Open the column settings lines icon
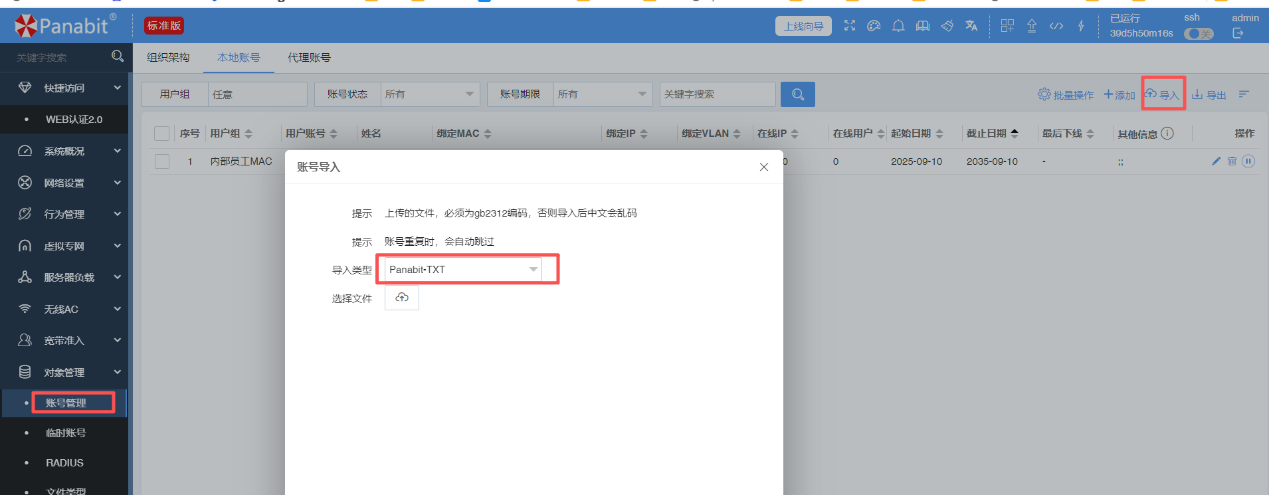 click(1244, 94)
